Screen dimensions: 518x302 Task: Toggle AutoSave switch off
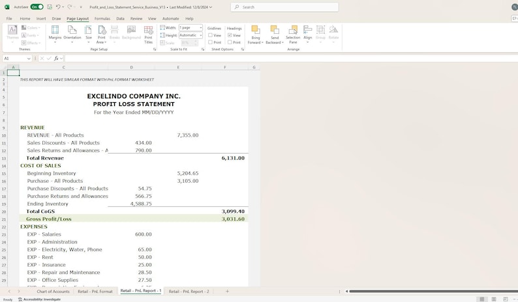pos(37,7)
